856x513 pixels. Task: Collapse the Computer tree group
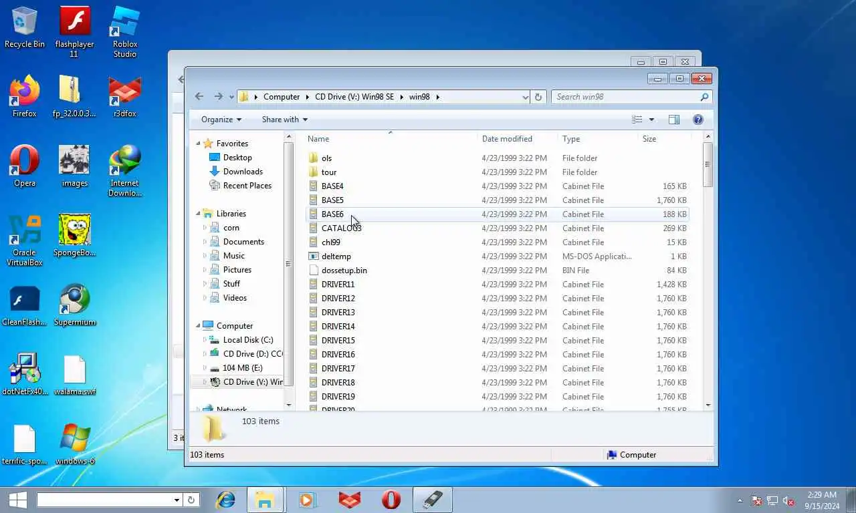point(198,326)
